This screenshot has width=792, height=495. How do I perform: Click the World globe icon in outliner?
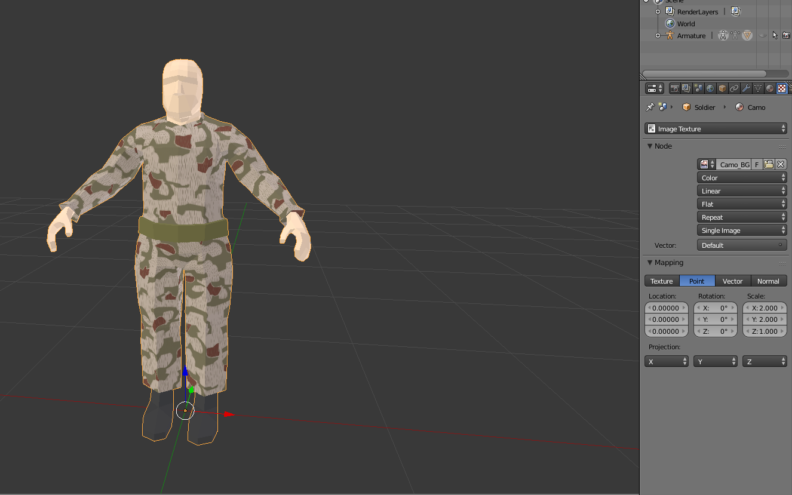pos(670,24)
